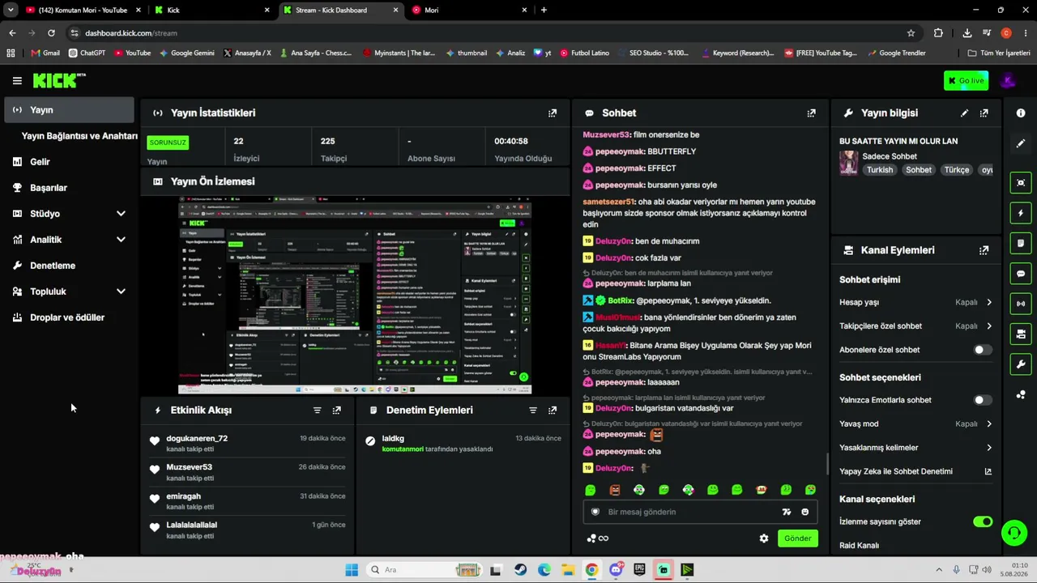Filter the Denetim Eylemleri list

[533, 411]
